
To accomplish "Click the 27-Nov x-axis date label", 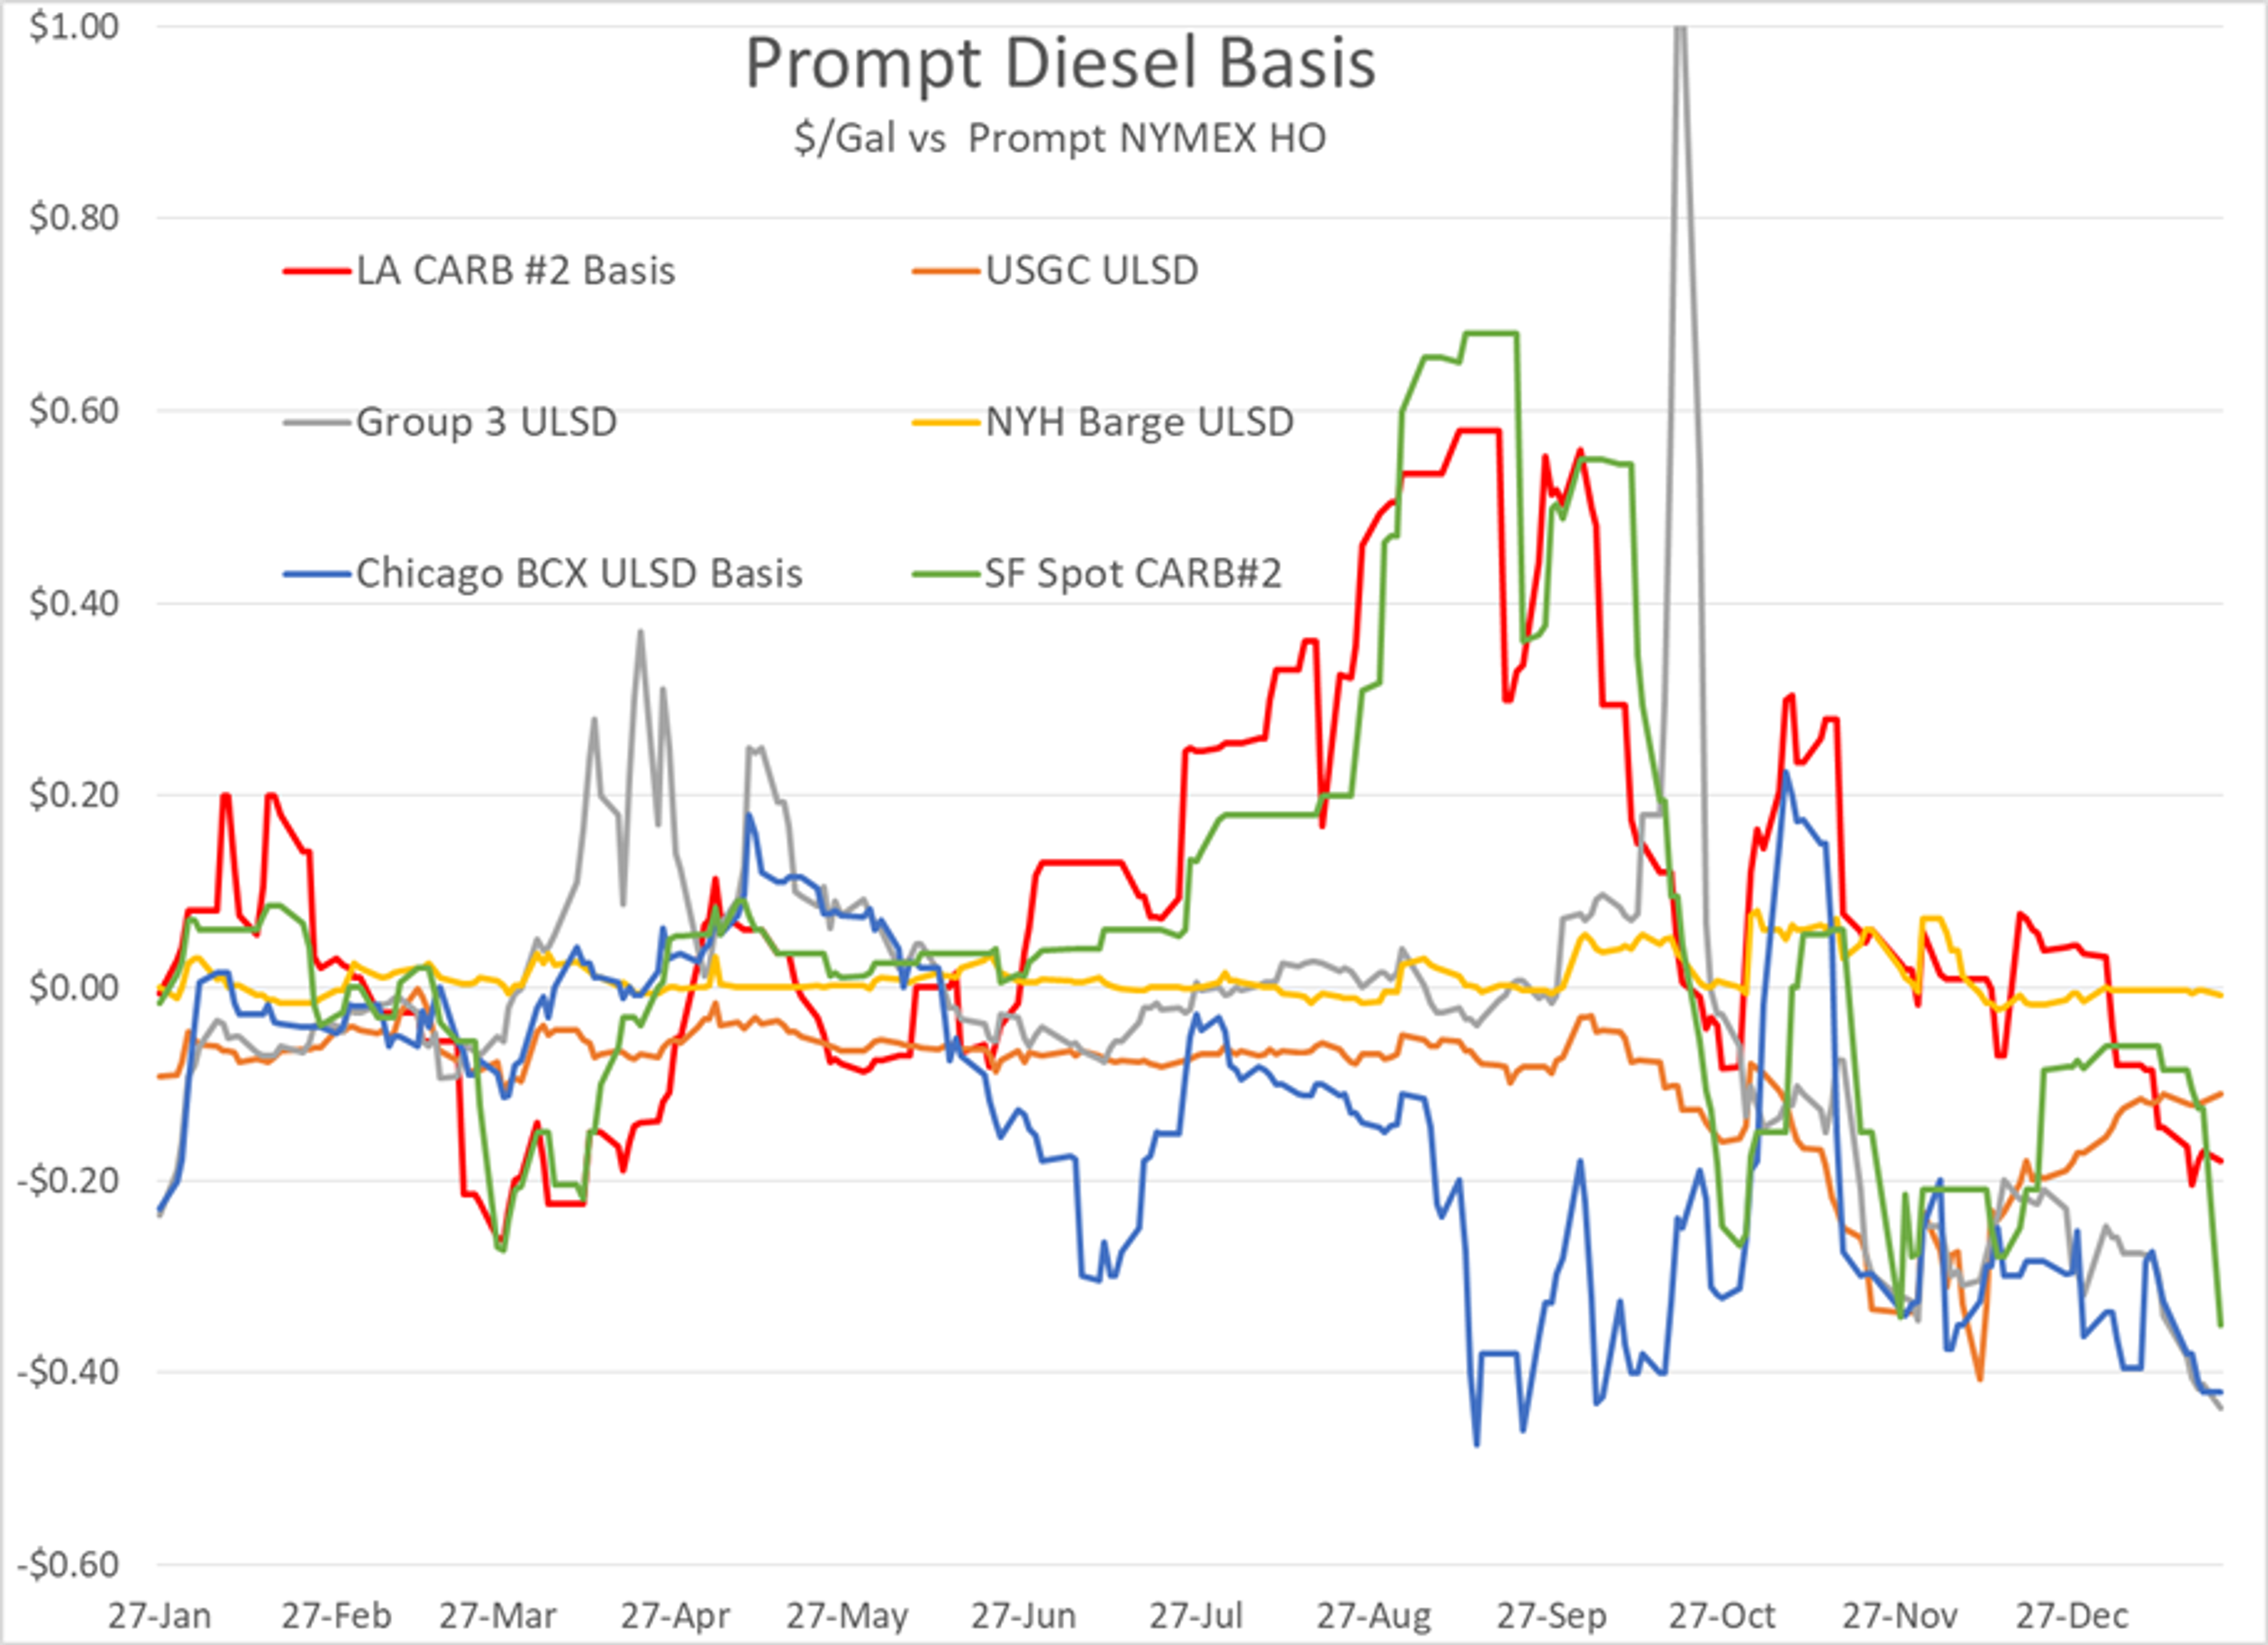I will (1900, 1615).
